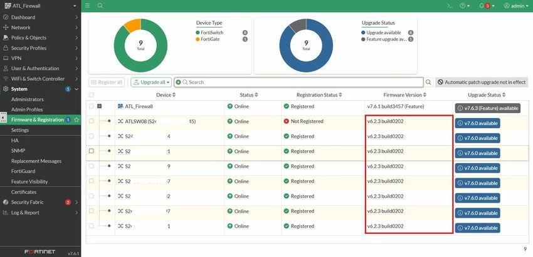Sort by Firmware Version column
Image resolution: width=533 pixels, height=257 pixels.
[405, 95]
